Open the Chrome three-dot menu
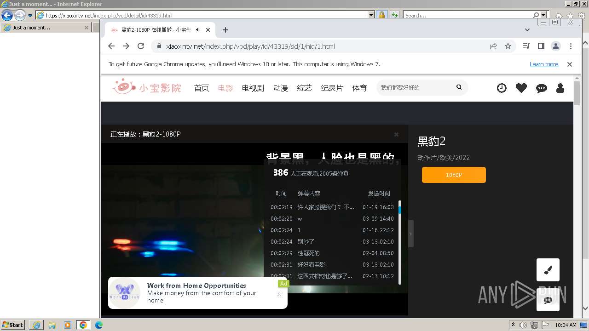Viewport: 589px width, 331px height. 571,46
